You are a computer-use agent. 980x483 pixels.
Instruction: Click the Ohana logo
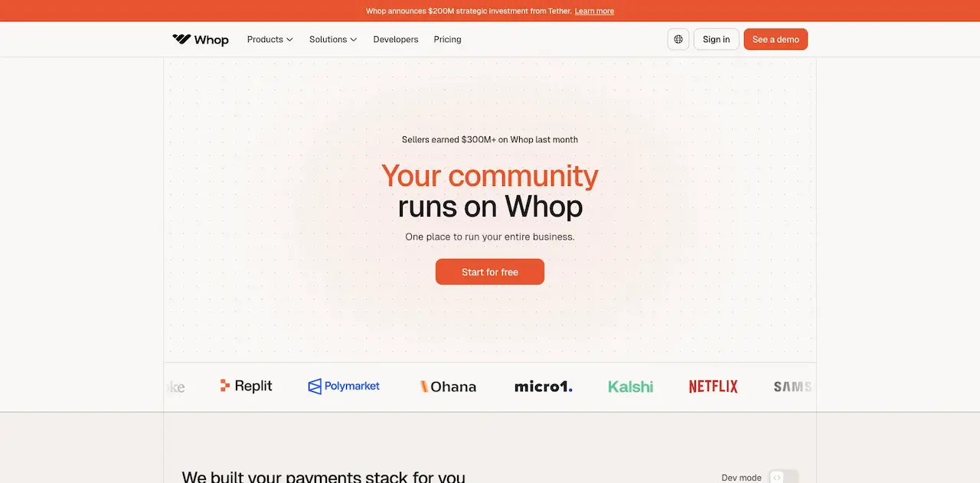click(x=448, y=387)
